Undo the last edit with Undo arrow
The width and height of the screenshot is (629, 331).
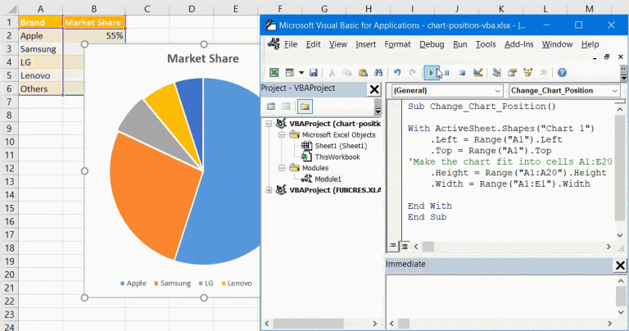pyautogui.click(x=397, y=73)
